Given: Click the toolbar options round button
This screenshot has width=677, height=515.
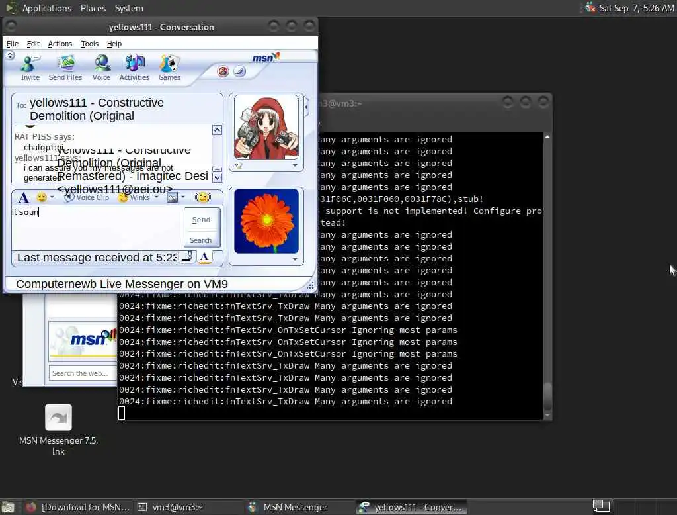Looking at the screenshot, I should click(10, 55).
